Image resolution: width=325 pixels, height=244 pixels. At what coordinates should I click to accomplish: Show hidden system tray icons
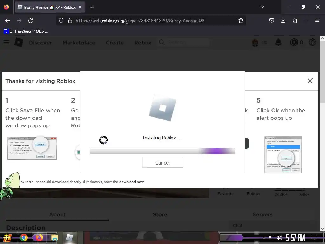(x=264, y=238)
